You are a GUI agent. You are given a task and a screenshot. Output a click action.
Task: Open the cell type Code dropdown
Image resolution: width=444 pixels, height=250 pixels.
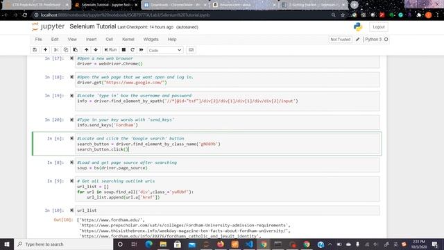(165, 50)
